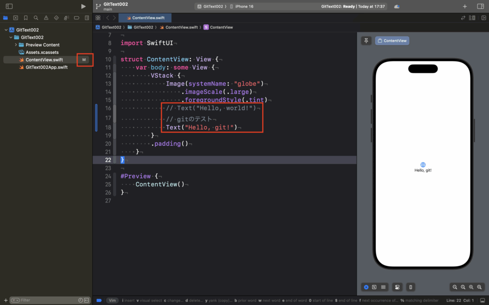The width and height of the screenshot is (489, 305).
Task: Open the Test navigator diamond icon
Action: (56, 18)
